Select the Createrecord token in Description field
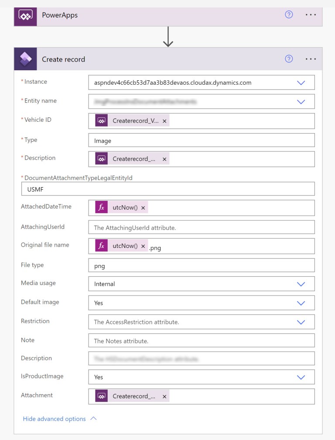The width and height of the screenshot is (335, 440). pos(131,159)
